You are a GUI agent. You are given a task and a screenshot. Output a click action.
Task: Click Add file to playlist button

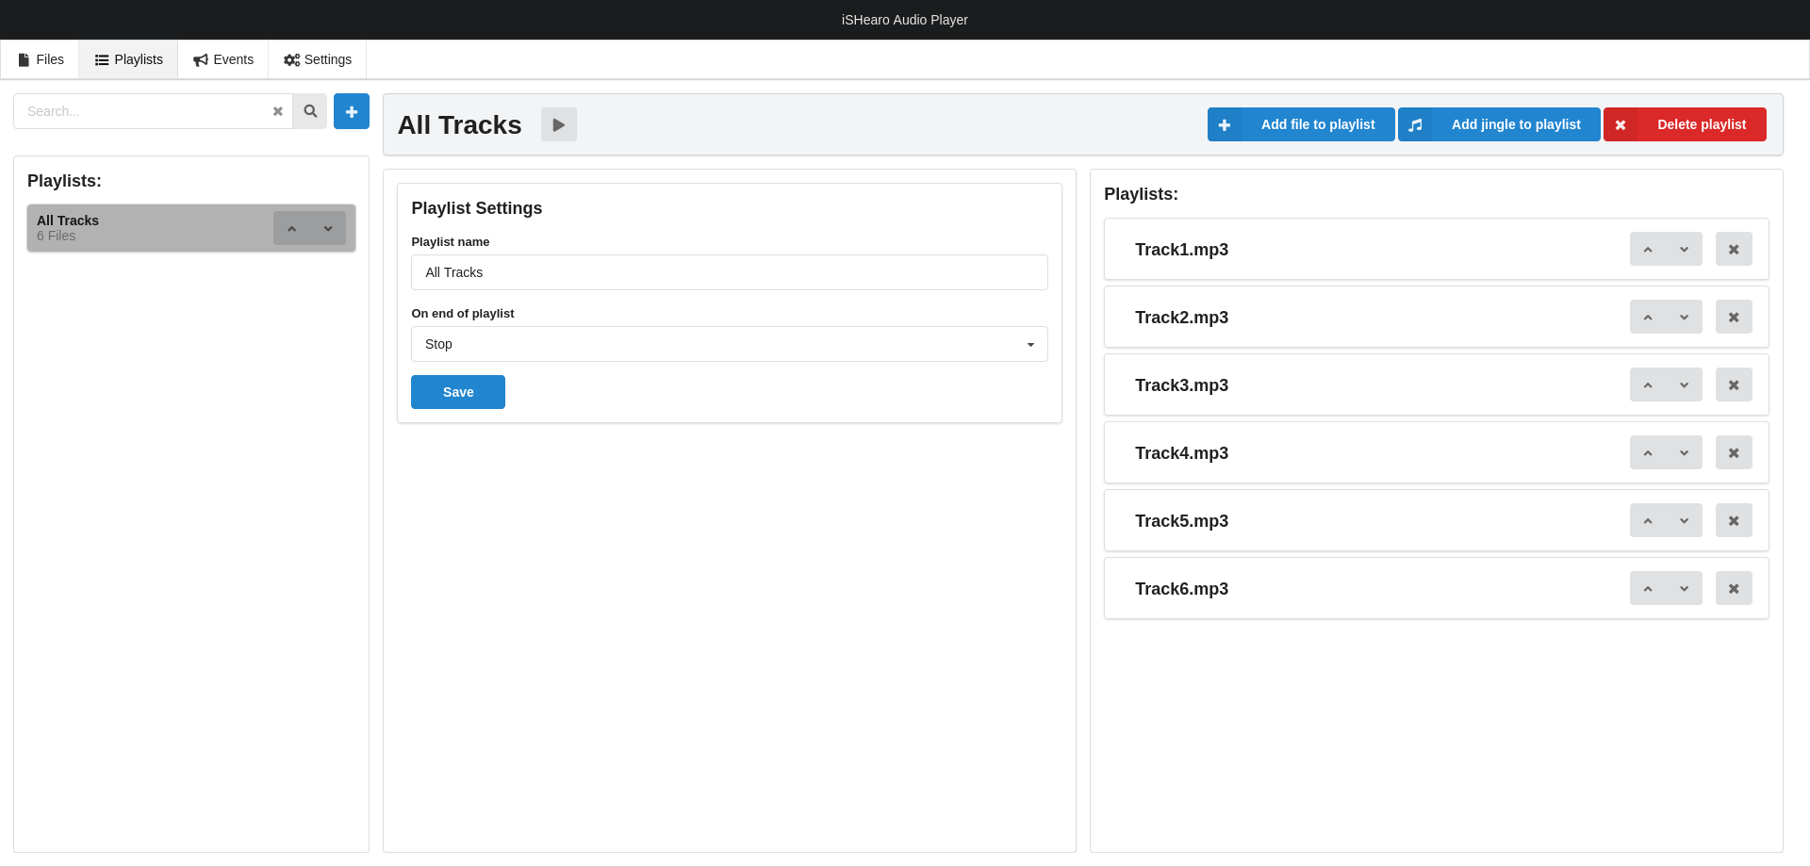click(1301, 124)
